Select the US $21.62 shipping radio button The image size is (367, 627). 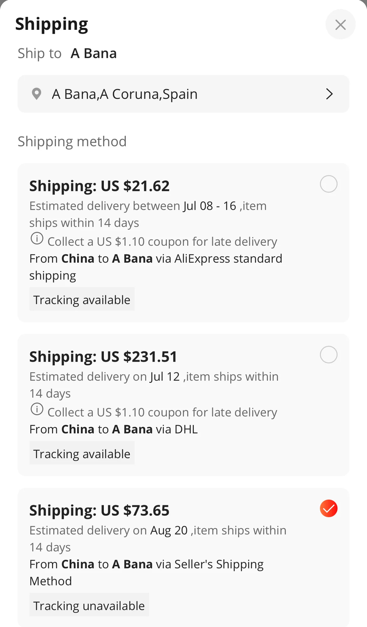(x=328, y=184)
